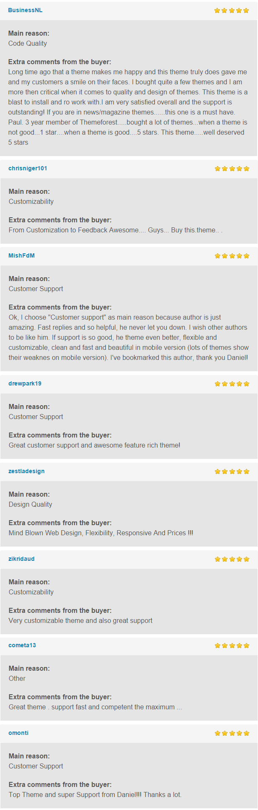Open chrisniger101 reviewer profile
The image size is (258, 810).
(x=28, y=168)
